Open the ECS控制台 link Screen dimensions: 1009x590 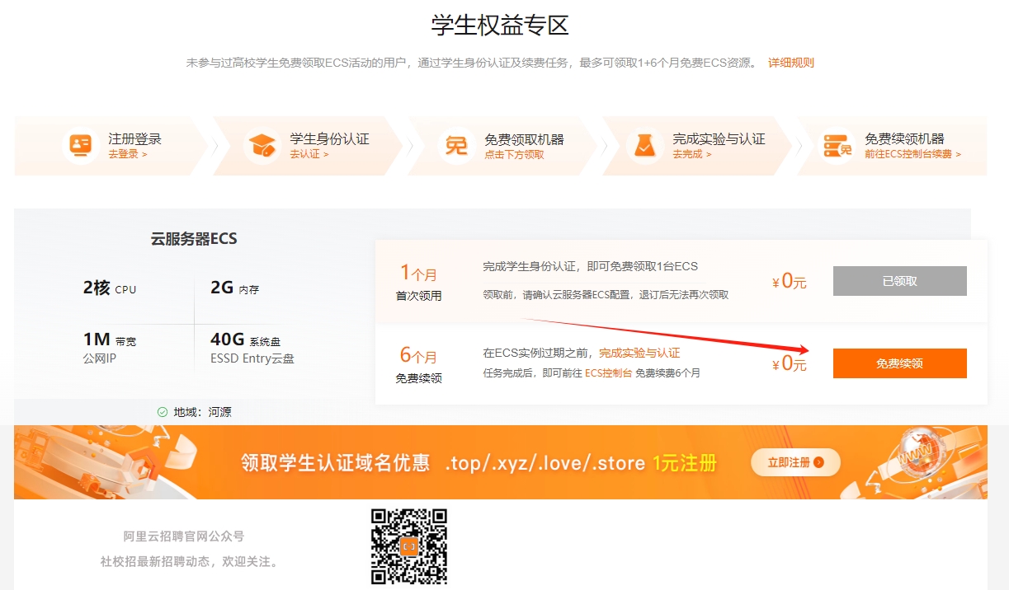(x=609, y=372)
